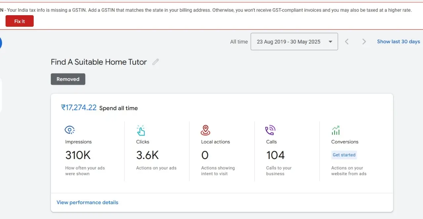
Task: Select the Impressions eye icon
Action: (x=69, y=130)
